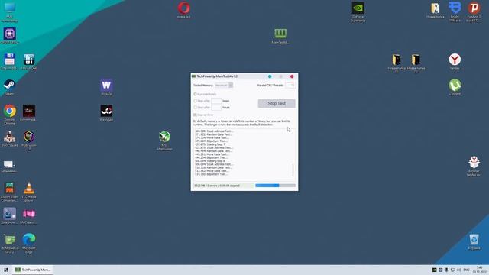This screenshot has height=275, width=489.
Task: Open the Yandex browser Y icon
Action: [x=455, y=61]
